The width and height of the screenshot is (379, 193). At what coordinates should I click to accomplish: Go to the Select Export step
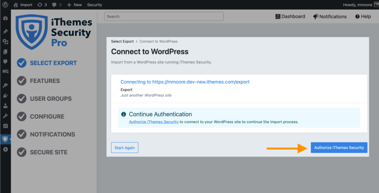[53, 63]
